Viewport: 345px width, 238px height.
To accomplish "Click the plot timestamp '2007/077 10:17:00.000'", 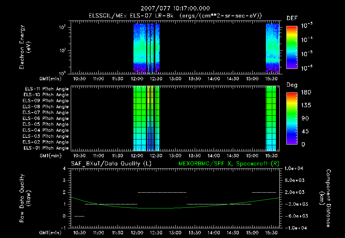I will (175, 8).
